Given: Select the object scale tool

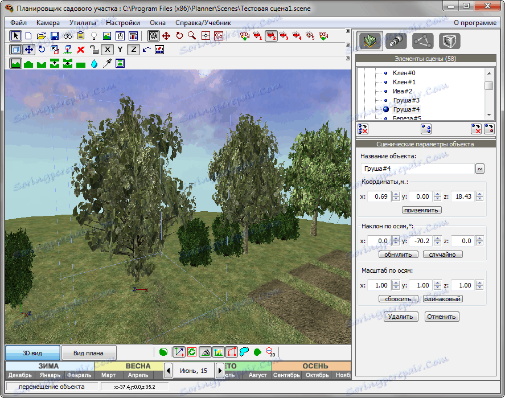Looking at the screenshot, I should pos(55,50).
